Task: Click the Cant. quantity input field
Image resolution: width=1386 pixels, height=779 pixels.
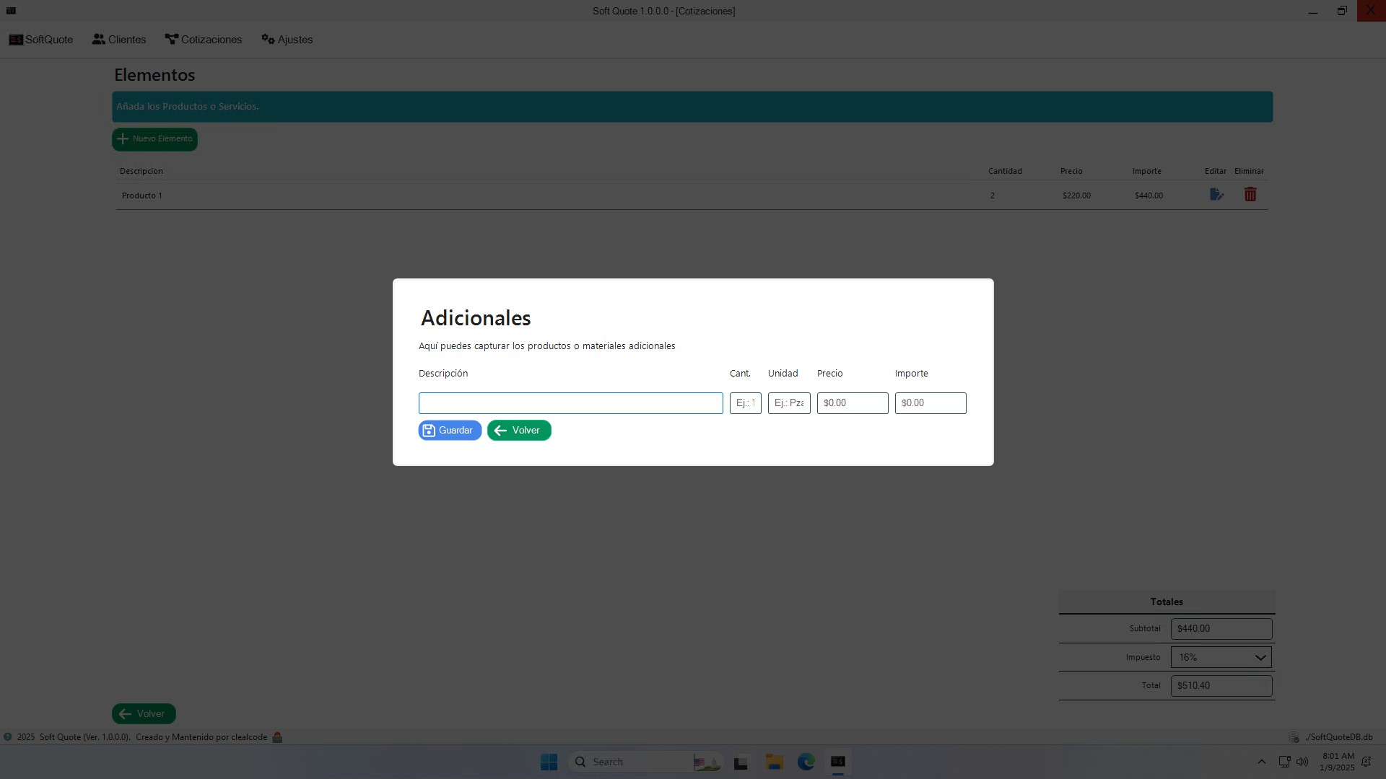Action: [745, 403]
